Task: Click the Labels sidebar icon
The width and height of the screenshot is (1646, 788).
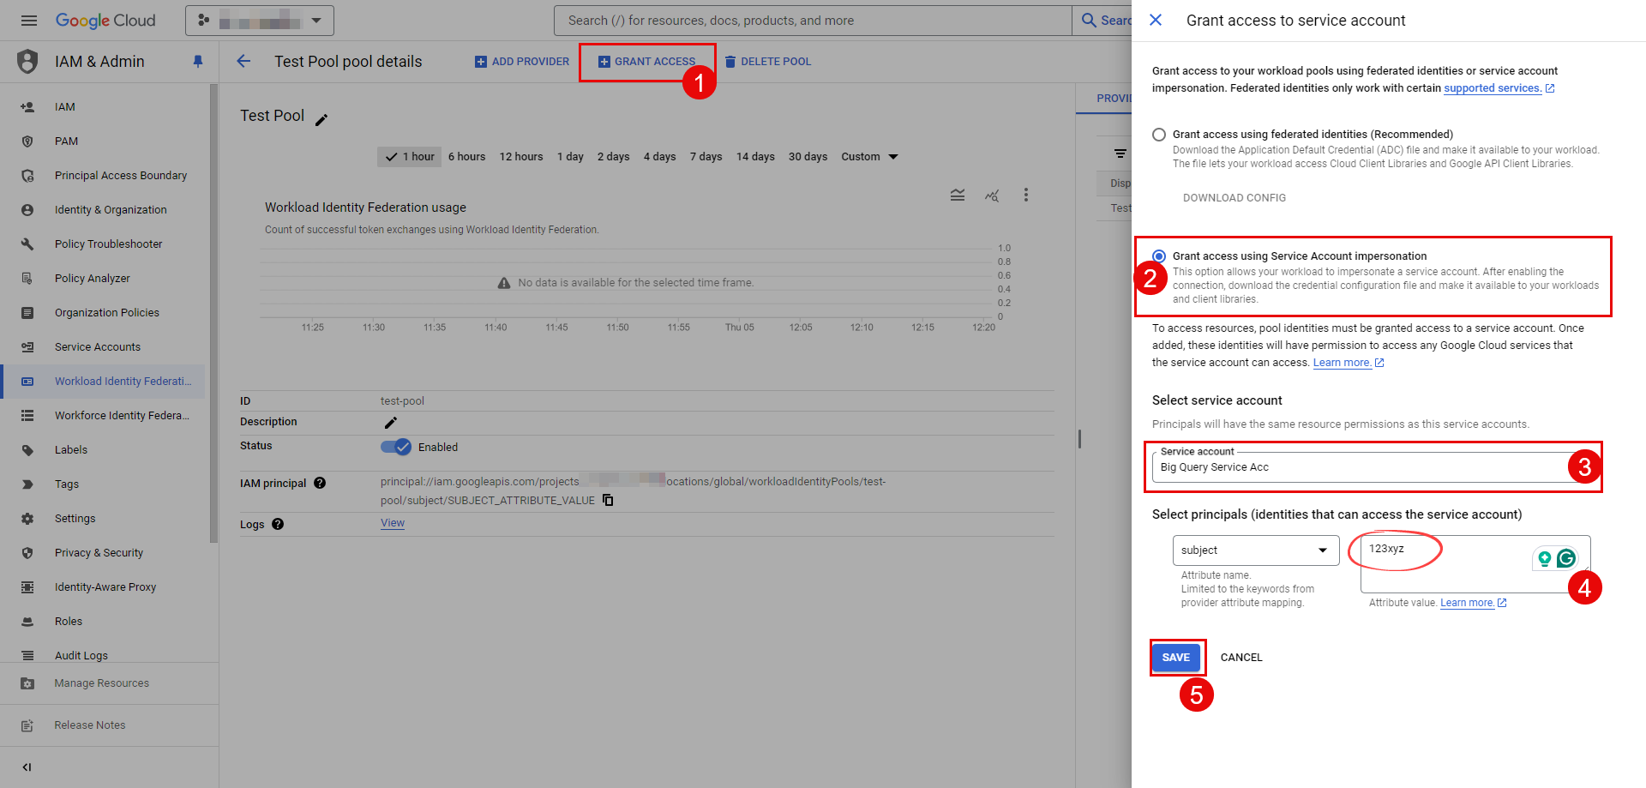Action: [x=27, y=450]
